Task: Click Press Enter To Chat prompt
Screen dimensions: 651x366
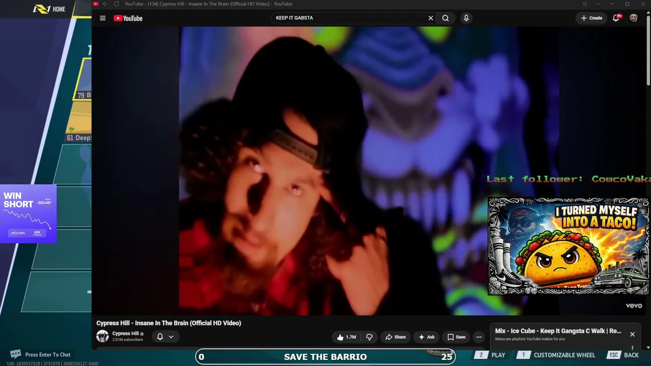Action: (x=48, y=355)
